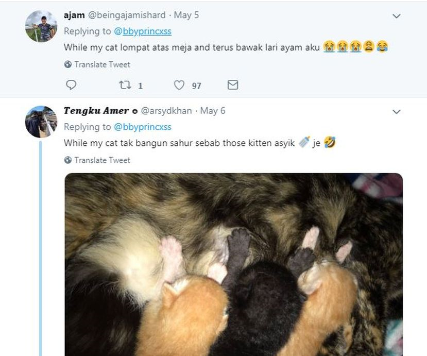Click the @arsydkhan handle
The height and width of the screenshot is (356, 427).
[x=166, y=111]
